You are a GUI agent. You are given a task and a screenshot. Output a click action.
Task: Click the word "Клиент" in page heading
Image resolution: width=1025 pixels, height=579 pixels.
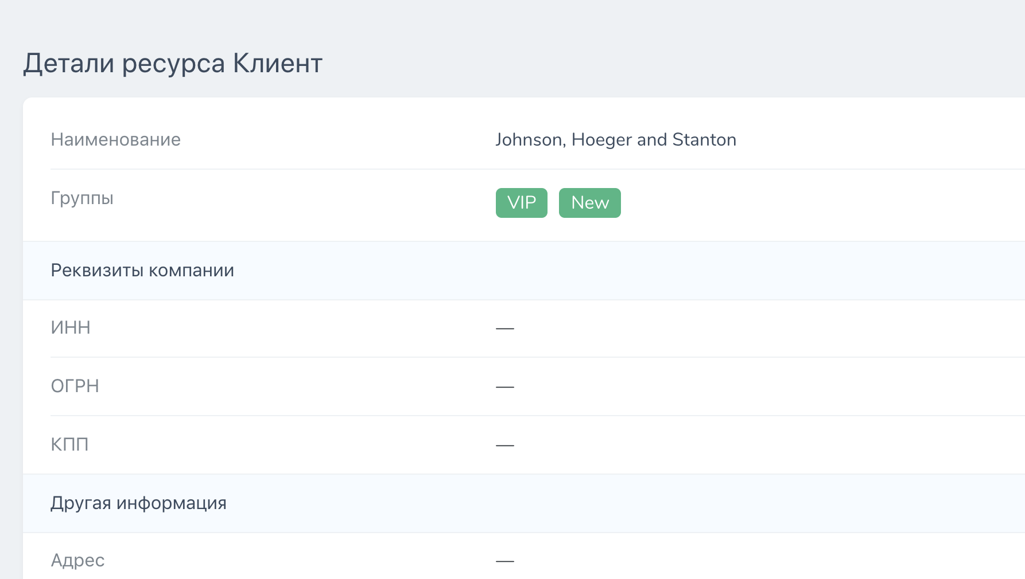click(278, 63)
